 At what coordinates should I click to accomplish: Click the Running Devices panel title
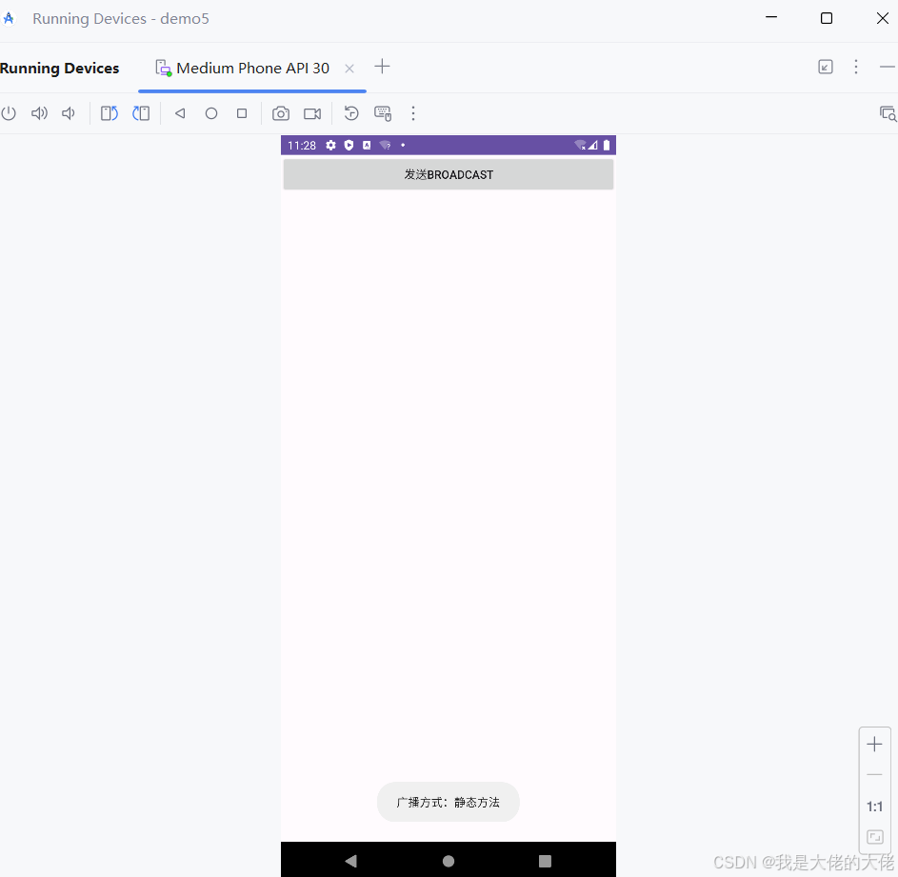click(x=60, y=69)
